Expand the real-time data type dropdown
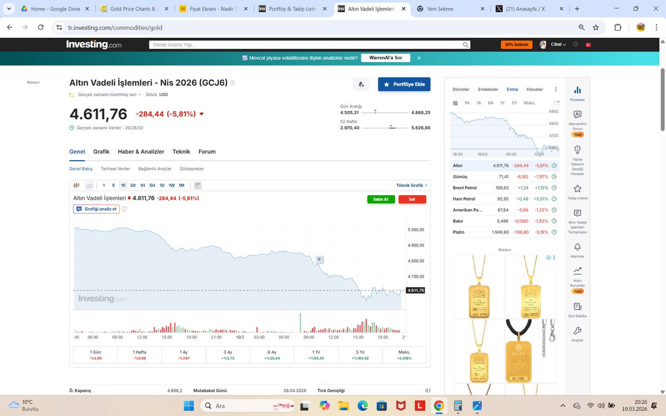 point(109,94)
